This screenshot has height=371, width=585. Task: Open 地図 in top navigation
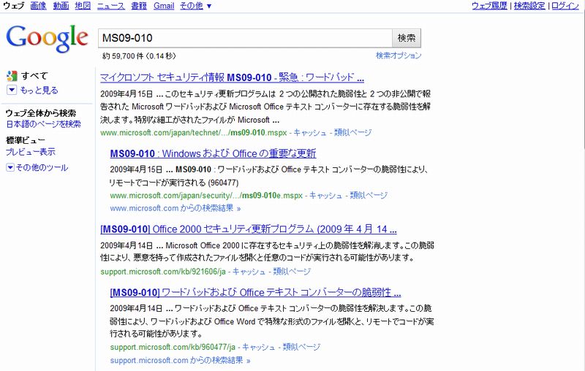(83, 6)
